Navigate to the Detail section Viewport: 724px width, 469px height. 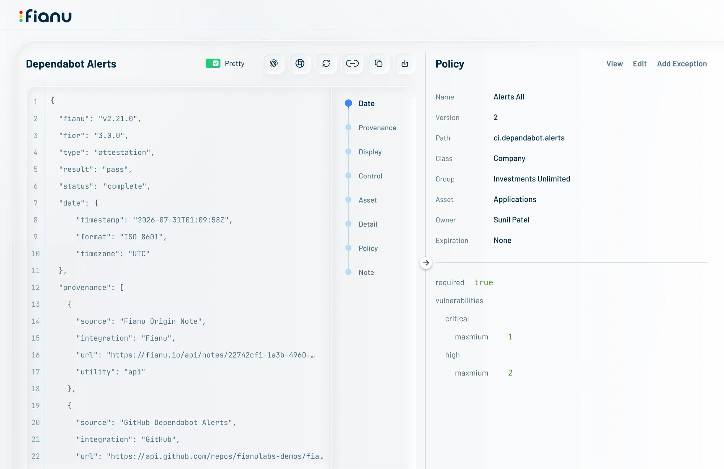368,224
